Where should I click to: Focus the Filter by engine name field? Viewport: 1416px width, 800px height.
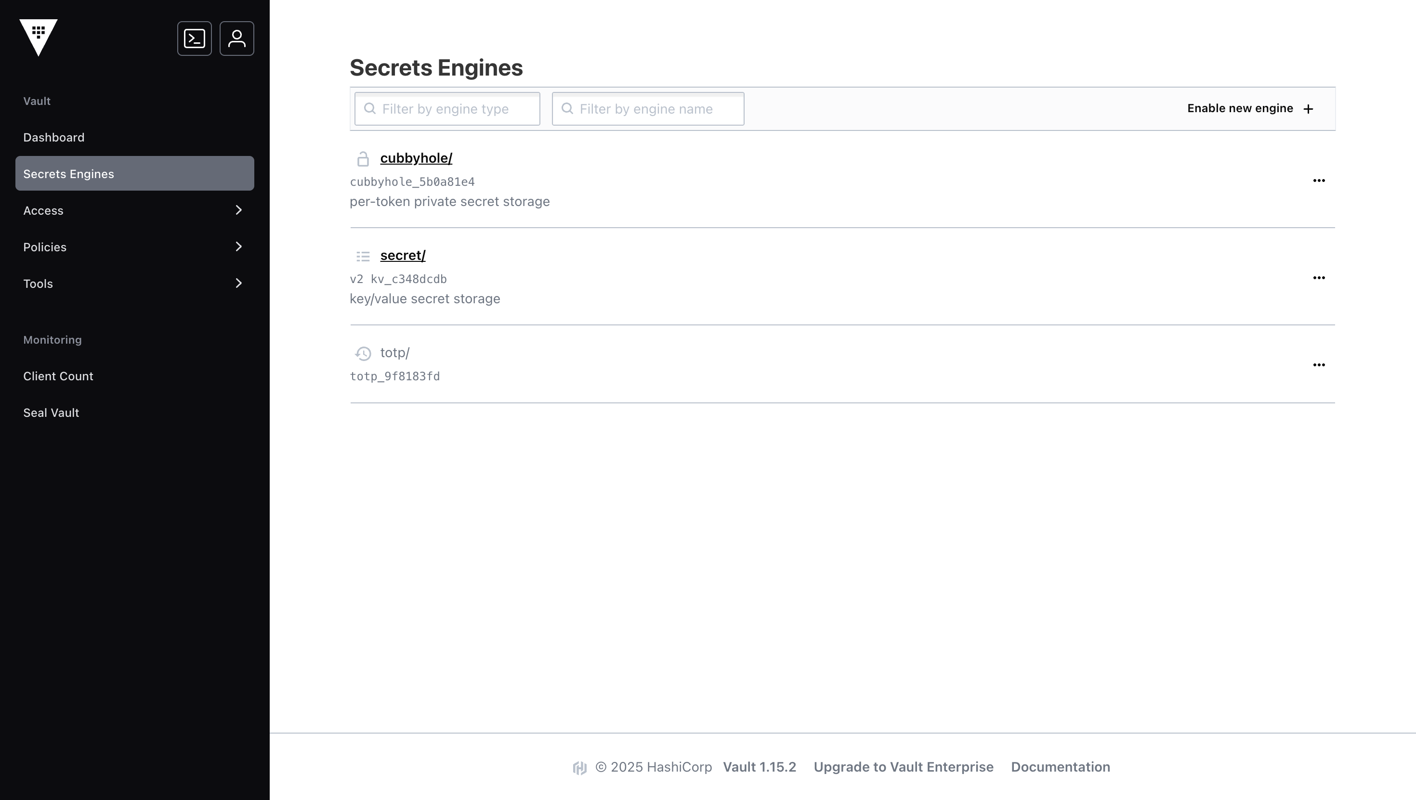click(x=654, y=109)
